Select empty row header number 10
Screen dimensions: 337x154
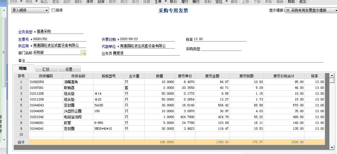pos(21,134)
